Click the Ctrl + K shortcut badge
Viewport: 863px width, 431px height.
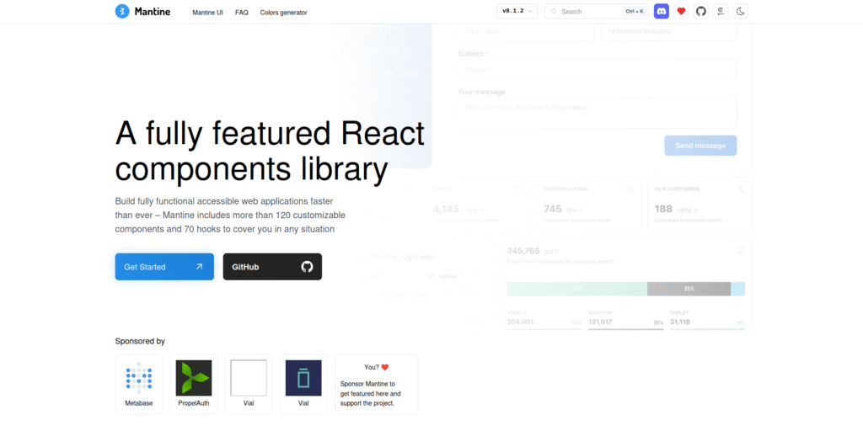635,11
